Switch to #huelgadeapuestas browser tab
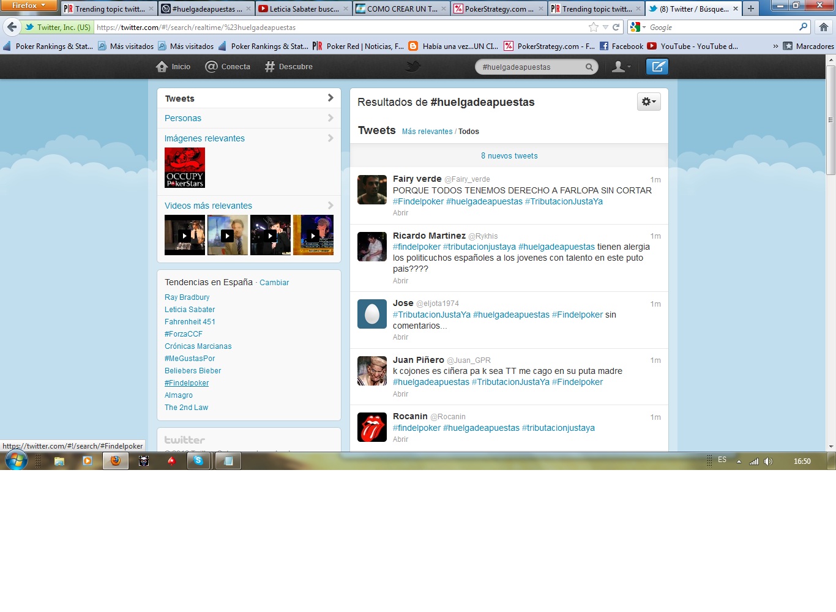The image size is (836, 612). (207, 9)
